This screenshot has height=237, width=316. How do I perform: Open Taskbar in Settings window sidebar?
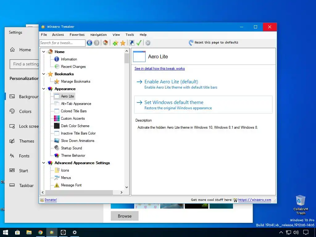pos(22,185)
